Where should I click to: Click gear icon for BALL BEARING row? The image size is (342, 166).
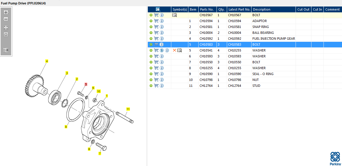point(151,33)
